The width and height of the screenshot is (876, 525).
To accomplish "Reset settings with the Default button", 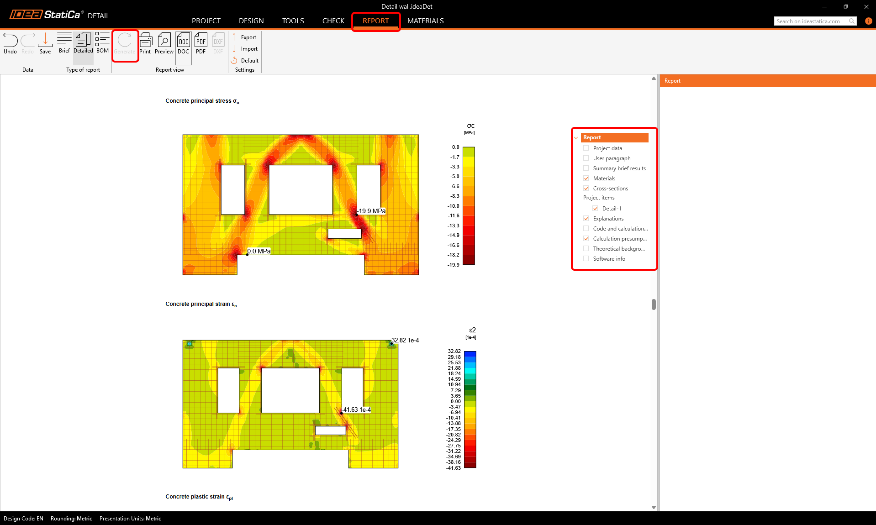I will 249,61.
